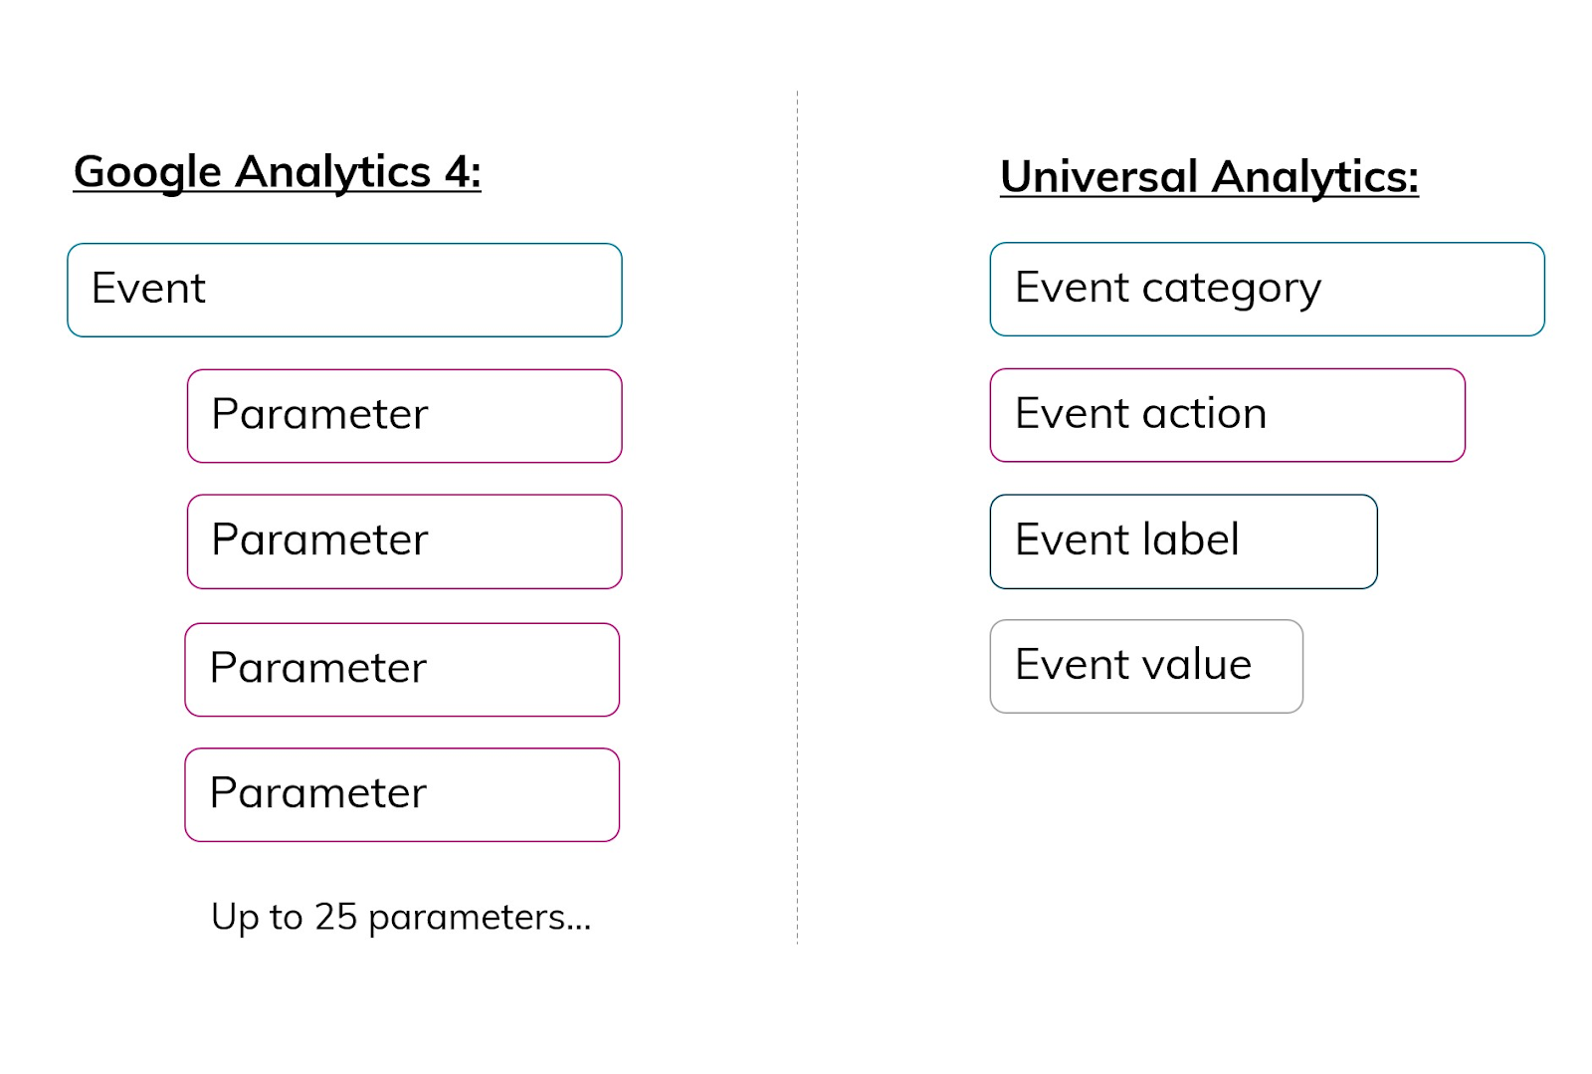
Task: Click the number 25 in the parameters caption
Action: click(335, 917)
